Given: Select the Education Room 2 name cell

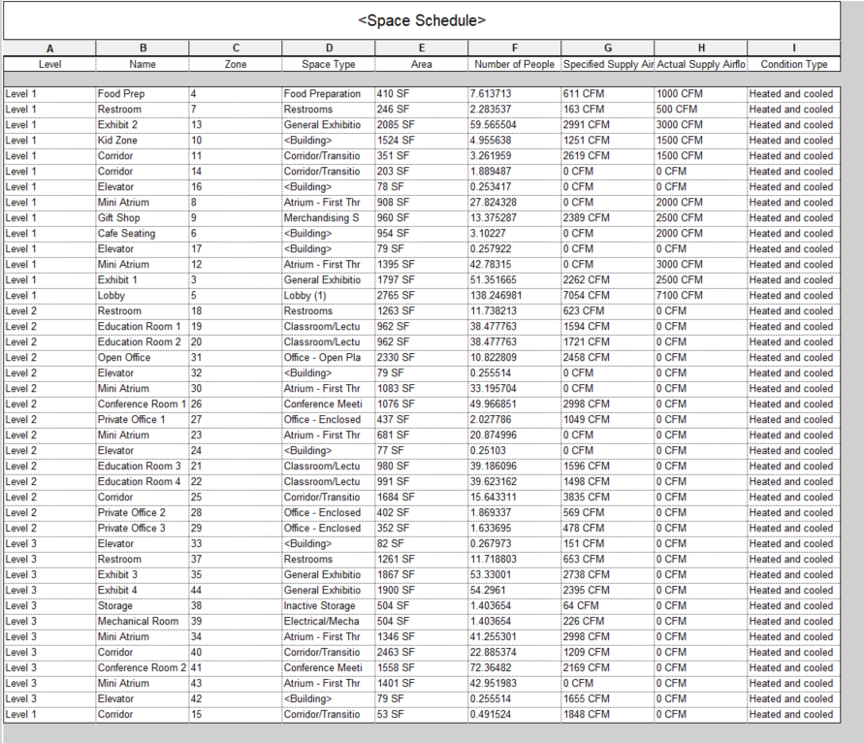Looking at the screenshot, I should tap(143, 341).
